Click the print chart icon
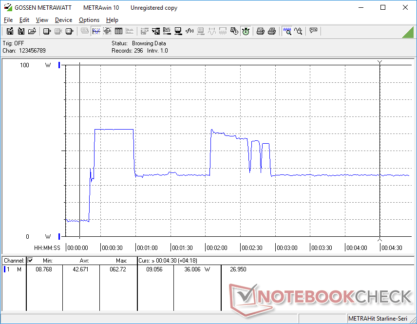This screenshot has width=417, height=324. pyautogui.click(x=260, y=31)
